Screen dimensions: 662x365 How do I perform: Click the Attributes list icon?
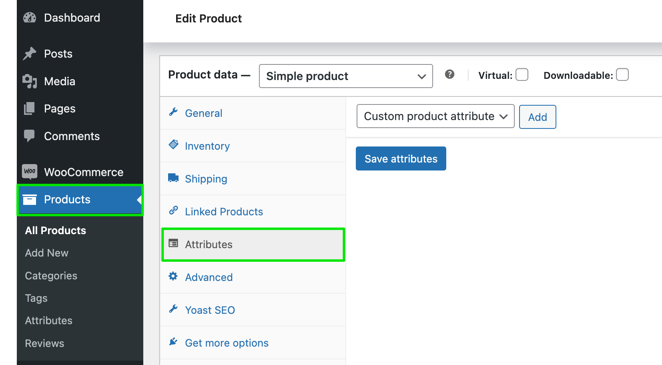pyautogui.click(x=173, y=243)
